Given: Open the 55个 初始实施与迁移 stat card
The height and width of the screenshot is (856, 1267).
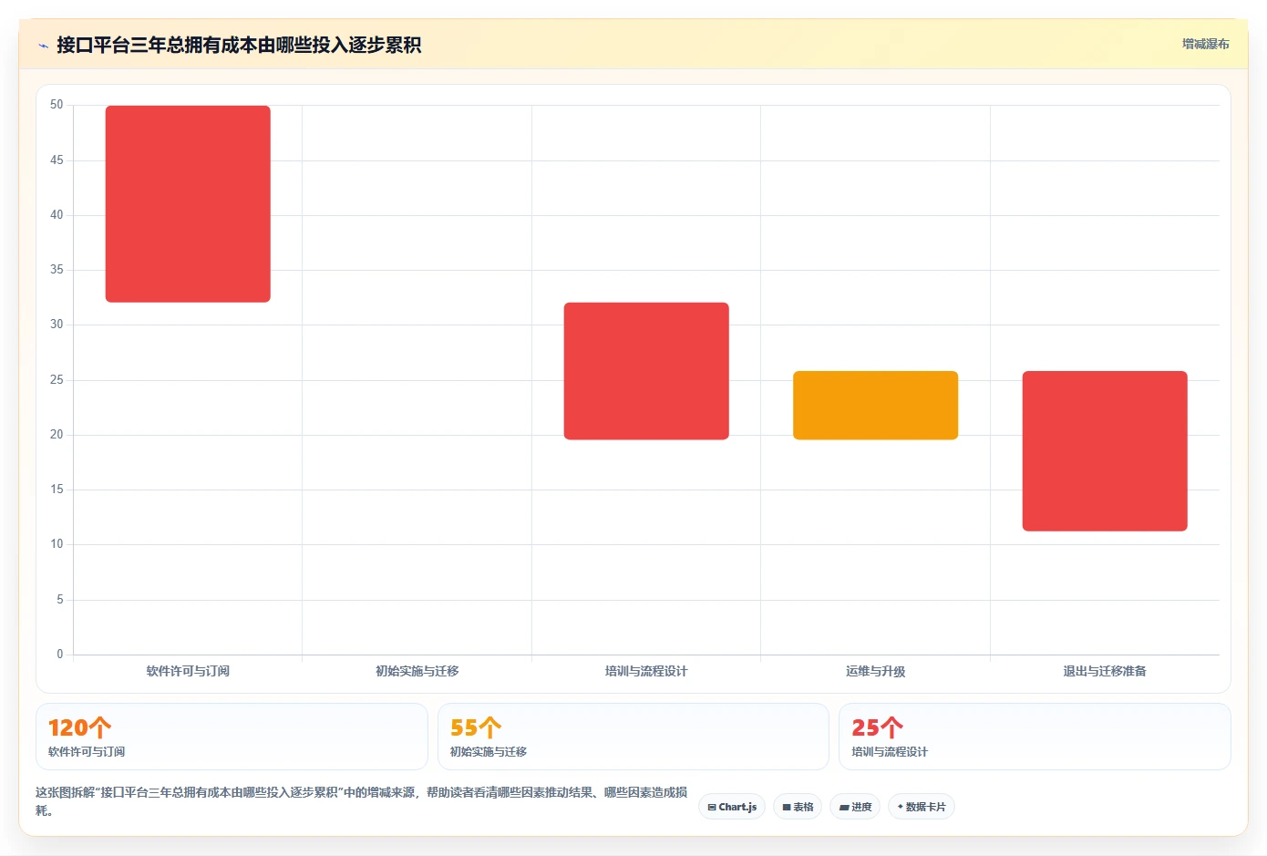Looking at the screenshot, I should pos(633,737).
